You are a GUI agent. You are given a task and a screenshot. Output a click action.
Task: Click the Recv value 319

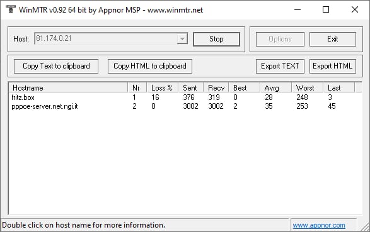(214, 97)
